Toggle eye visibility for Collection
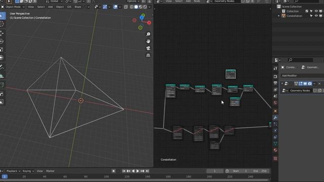Screen dimensions: 324x182 [316, 11]
